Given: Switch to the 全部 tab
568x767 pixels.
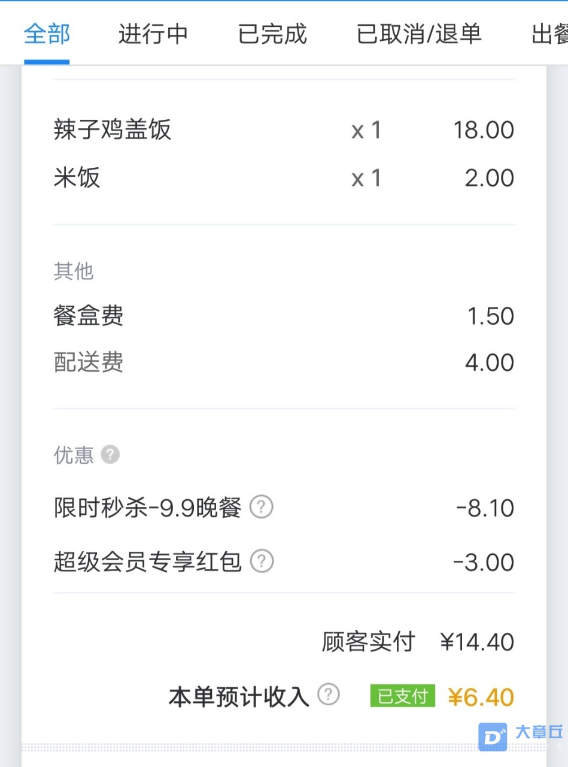Looking at the screenshot, I should (x=47, y=34).
